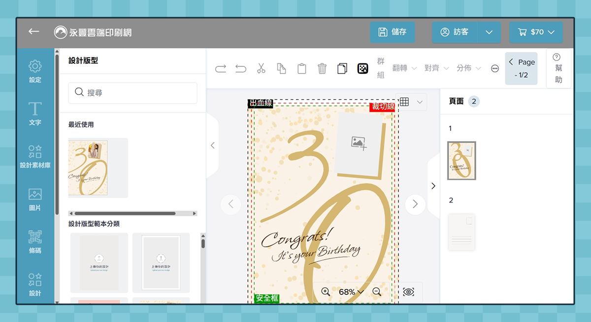Open the 翻轉 flip dropdown
The width and height of the screenshot is (591, 322).
404,68
